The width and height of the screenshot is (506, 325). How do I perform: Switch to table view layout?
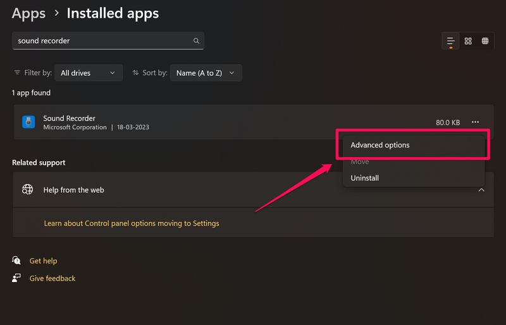pos(485,41)
